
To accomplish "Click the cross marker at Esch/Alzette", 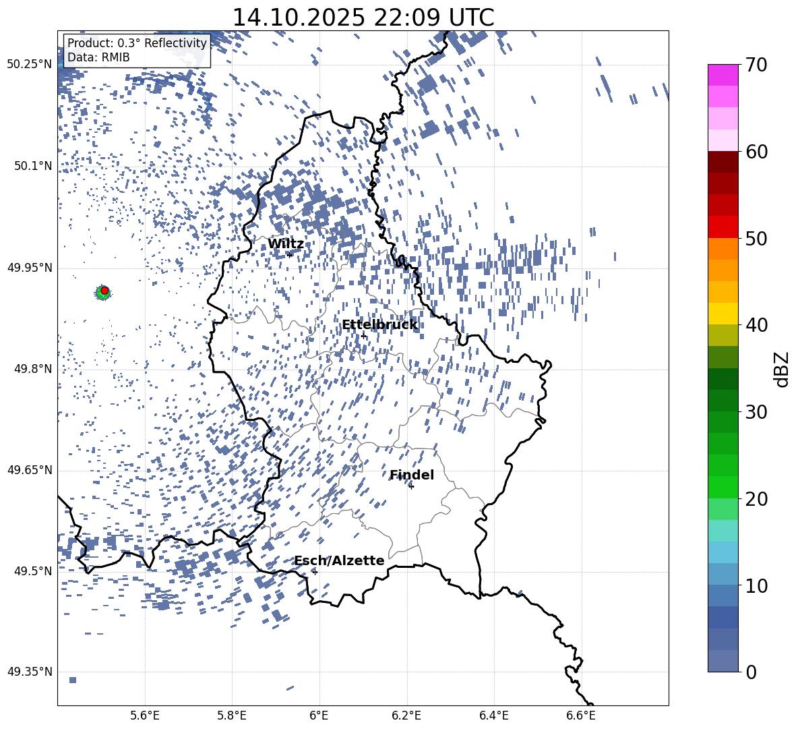I will [315, 572].
